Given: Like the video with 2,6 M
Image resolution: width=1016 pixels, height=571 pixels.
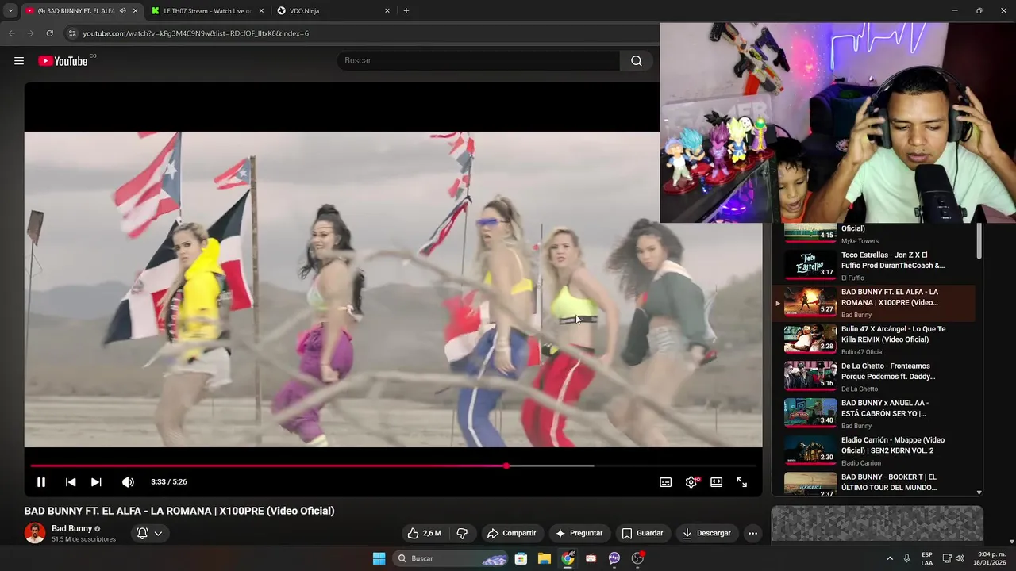Looking at the screenshot, I should (425, 533).
